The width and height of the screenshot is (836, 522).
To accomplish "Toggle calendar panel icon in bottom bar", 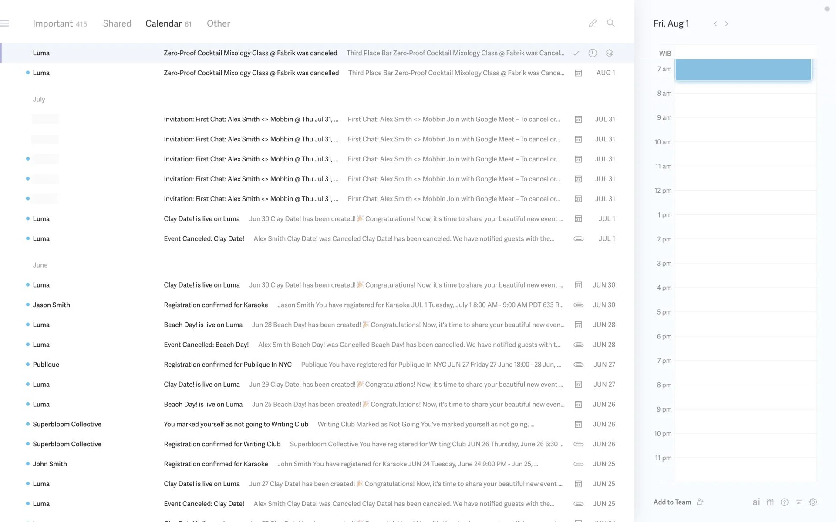I will tap(799, 502).
